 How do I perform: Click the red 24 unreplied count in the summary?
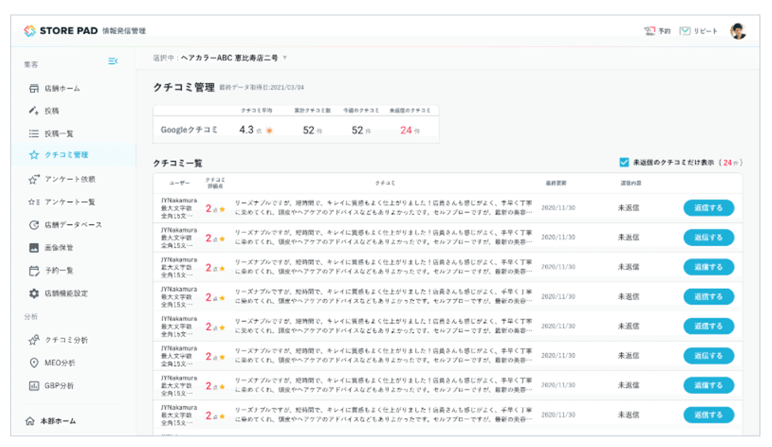(x=406, y=130)
